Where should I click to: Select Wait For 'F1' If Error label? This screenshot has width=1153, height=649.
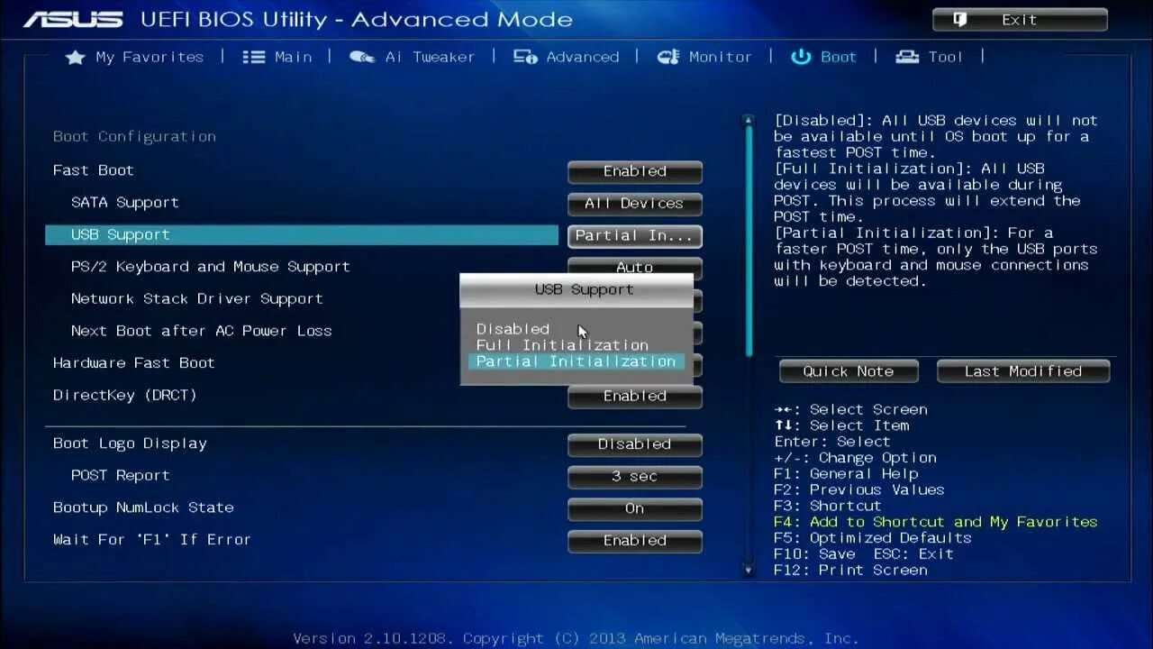click(x=151, y=539)
